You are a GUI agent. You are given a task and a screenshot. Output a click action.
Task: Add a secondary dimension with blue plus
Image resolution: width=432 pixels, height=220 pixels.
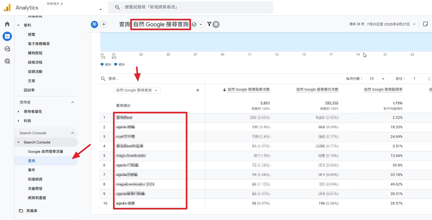(x=198, y=90)
